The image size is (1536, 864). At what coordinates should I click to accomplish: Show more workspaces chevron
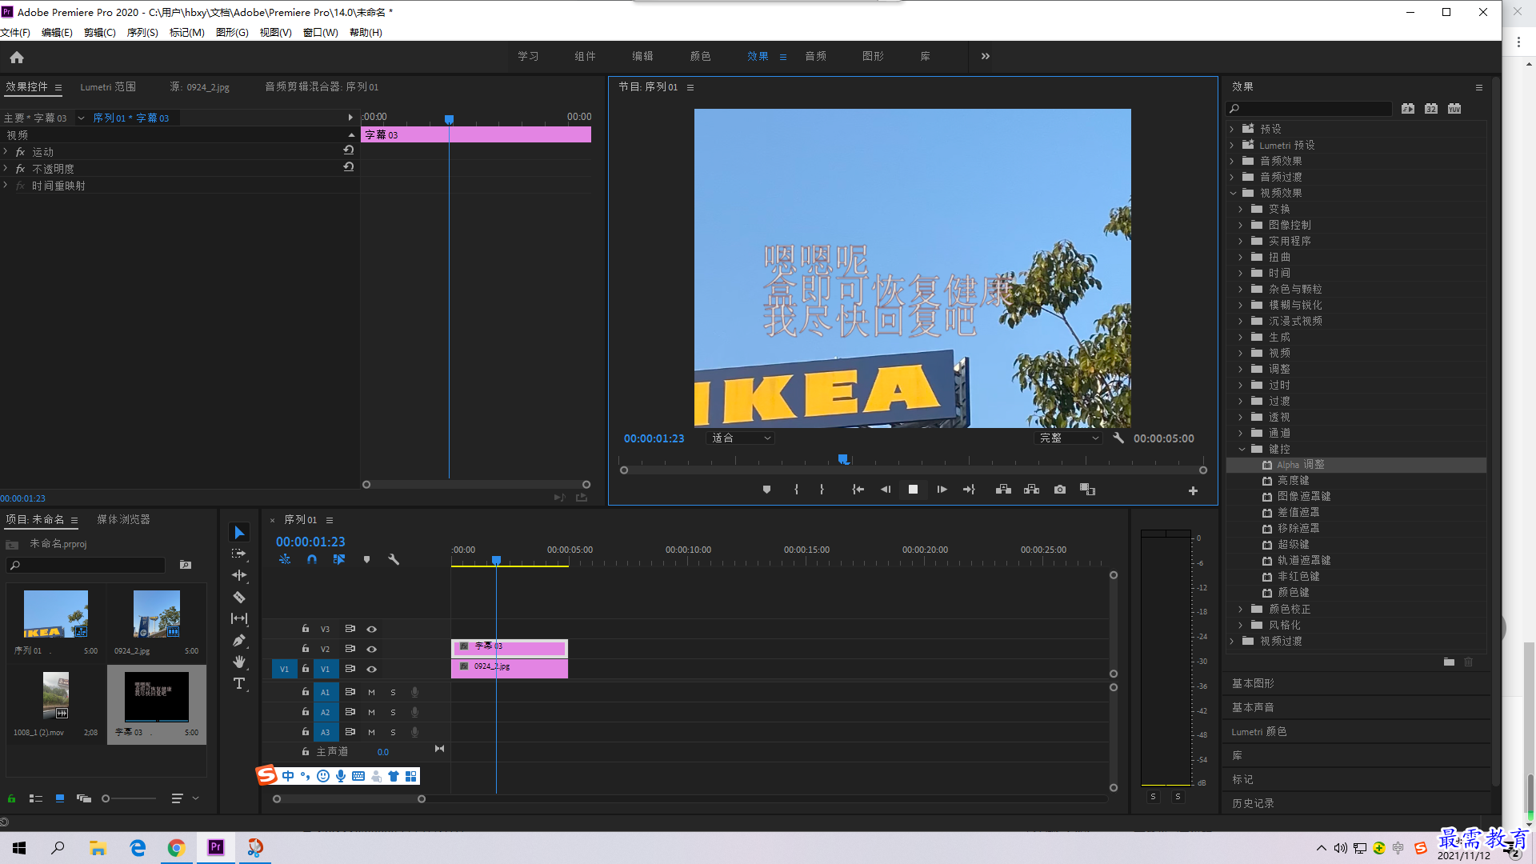pos(986,57)
